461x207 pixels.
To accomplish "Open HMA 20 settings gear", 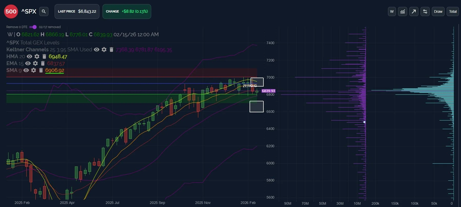I will [x=37, y=56].
